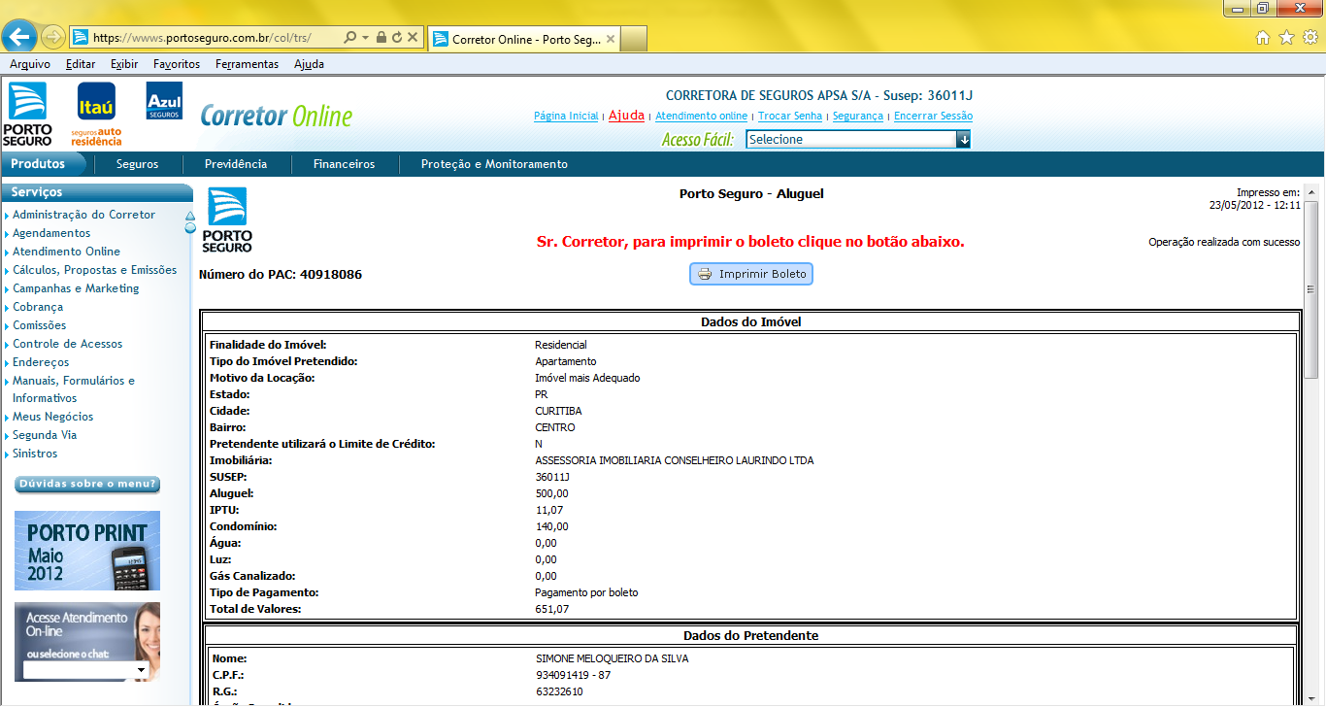Click the Itaú seguros logo
1326x707 pixels.
[96, 115]
